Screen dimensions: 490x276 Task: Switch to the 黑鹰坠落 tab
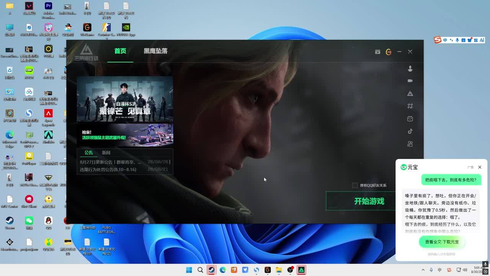click(155, 51)
